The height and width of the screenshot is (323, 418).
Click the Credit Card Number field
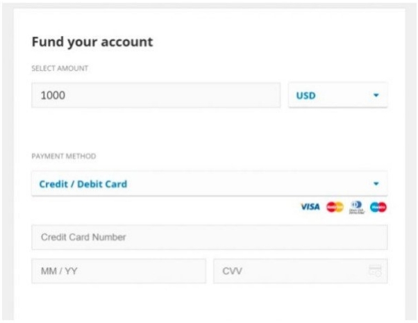[209, 237]
